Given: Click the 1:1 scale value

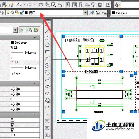Looking at the screenshot, I should [x=25, y=135].
